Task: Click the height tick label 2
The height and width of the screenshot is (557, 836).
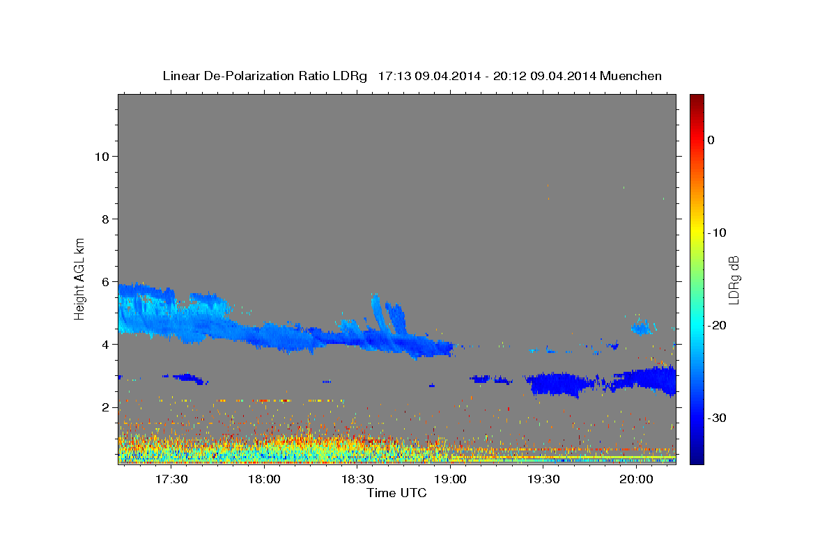Action: [x=106, y=407]
